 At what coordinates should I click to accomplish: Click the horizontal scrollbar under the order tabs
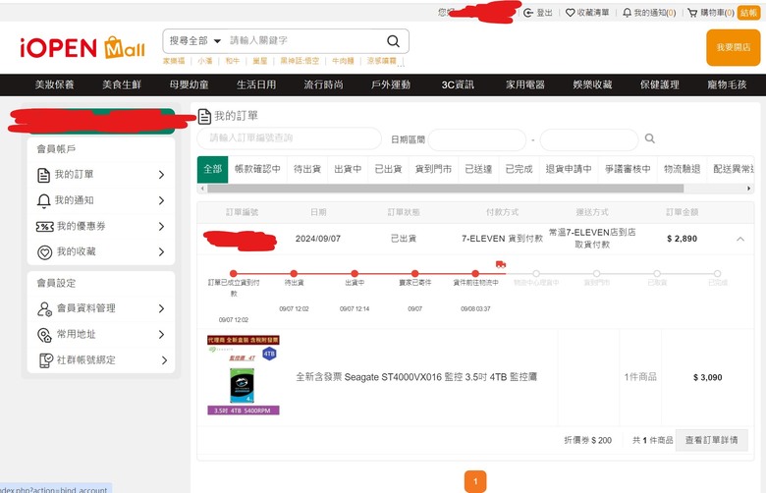(445, 189)
